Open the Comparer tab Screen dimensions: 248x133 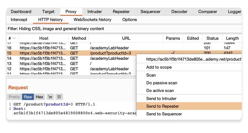pos(208,12)
